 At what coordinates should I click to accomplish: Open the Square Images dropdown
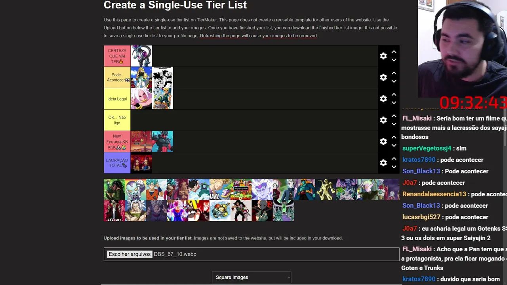click(x=252, y=277)
